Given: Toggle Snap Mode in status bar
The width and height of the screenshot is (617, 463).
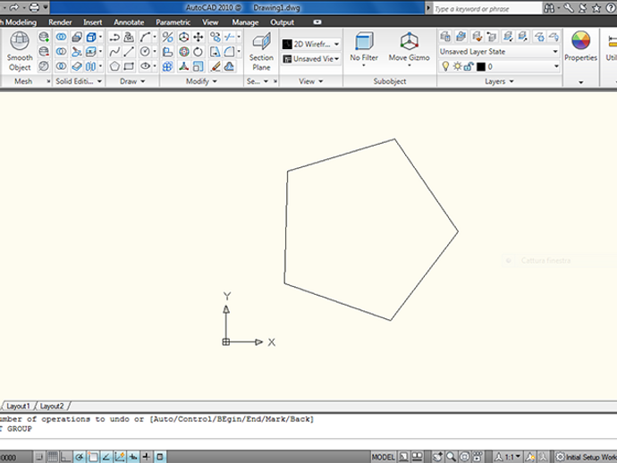Looking at the screenshot, I should (x=39, y=457).
